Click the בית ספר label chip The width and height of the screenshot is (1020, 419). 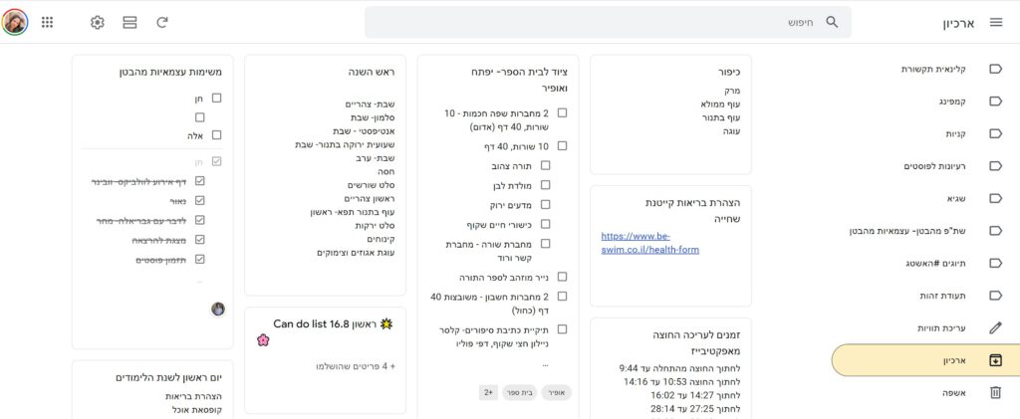tap(519, 392)
